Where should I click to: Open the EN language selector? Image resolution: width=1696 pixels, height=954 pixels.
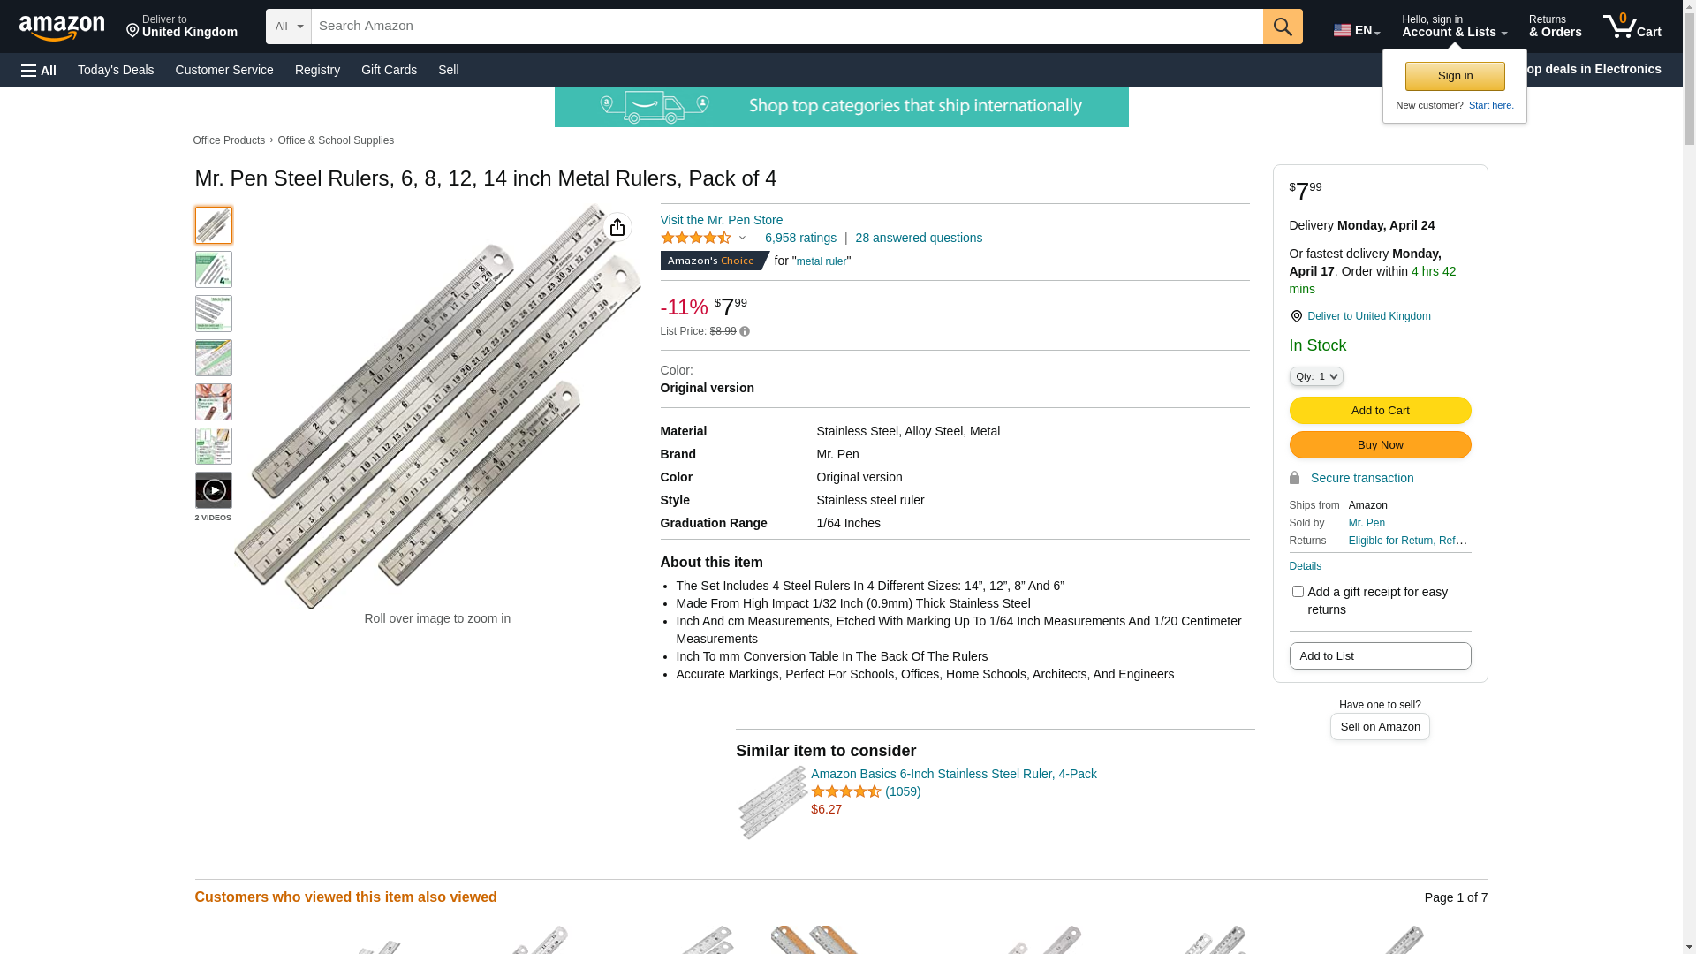[x=1356, y=30]
